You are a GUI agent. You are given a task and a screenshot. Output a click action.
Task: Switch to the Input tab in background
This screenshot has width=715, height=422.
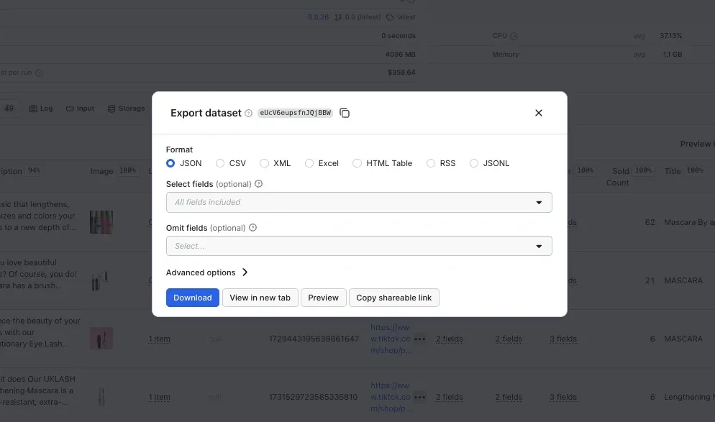[81, 109]
